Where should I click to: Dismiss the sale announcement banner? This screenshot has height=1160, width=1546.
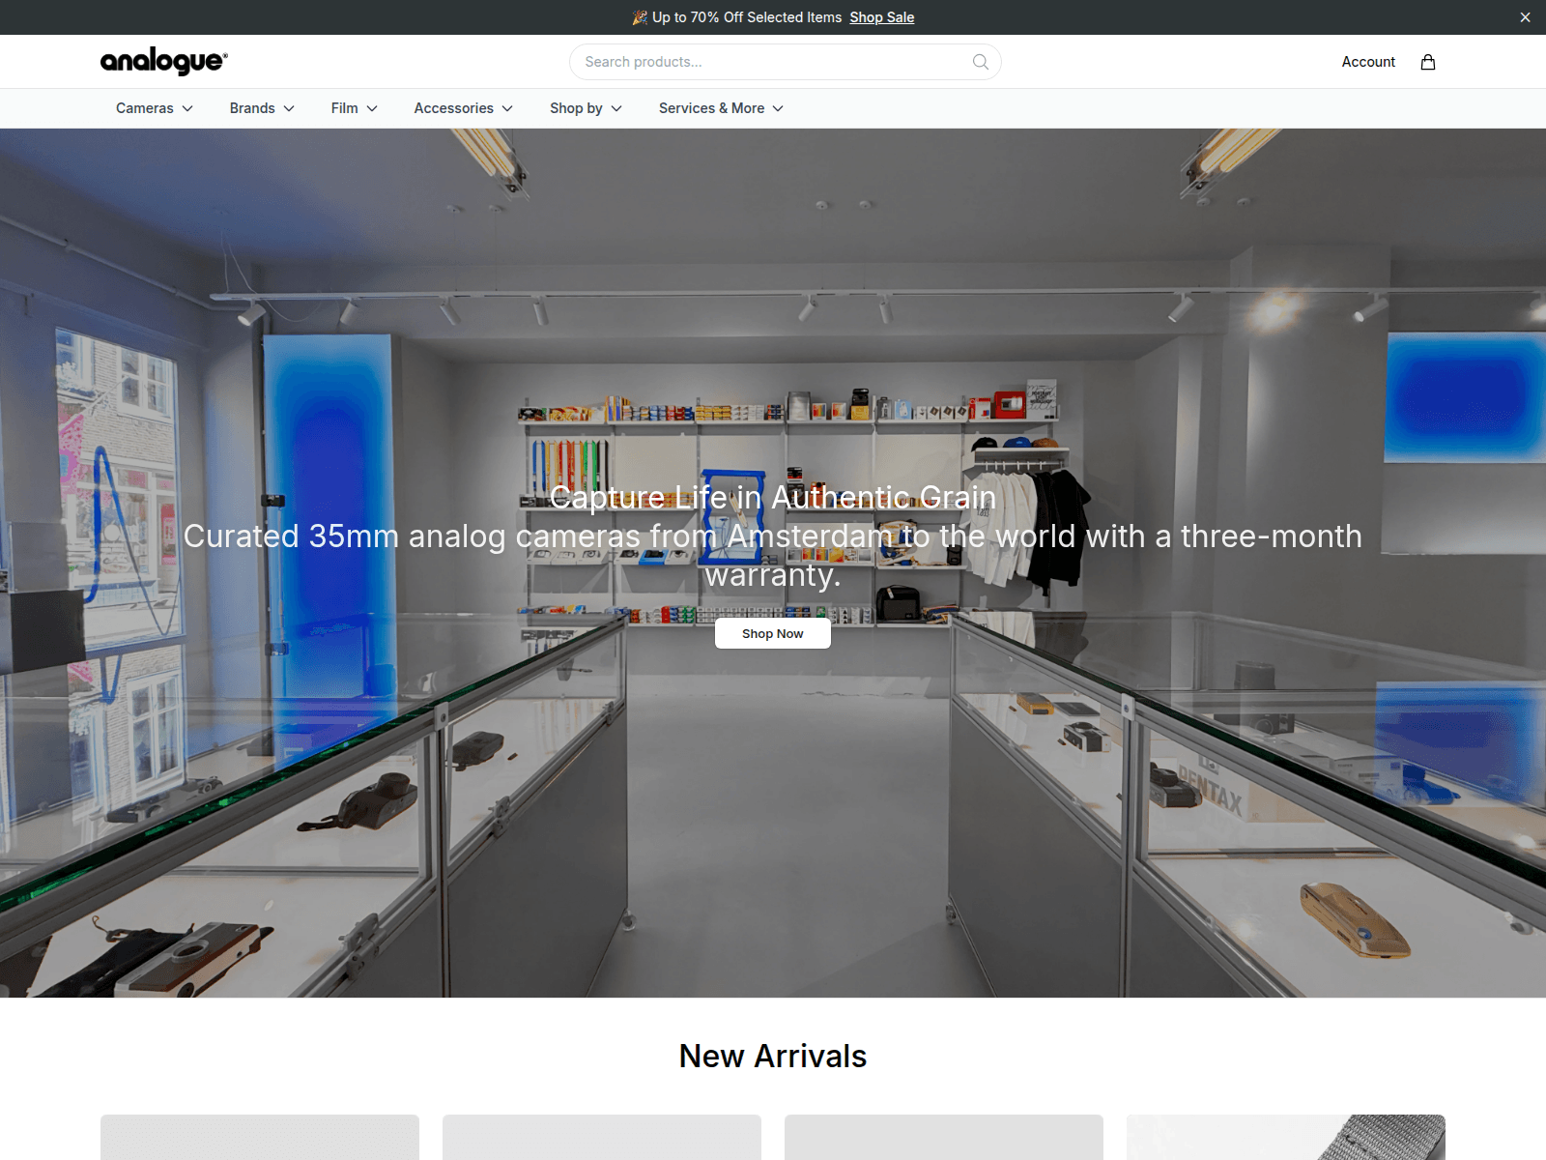point(1526,17)
